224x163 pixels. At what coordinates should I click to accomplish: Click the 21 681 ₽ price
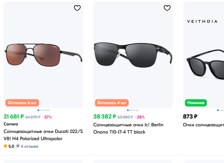pyautogui.click(x=14, y=117)
